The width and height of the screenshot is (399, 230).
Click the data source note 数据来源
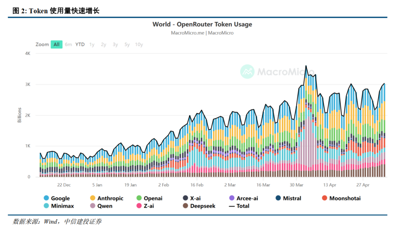57,221
